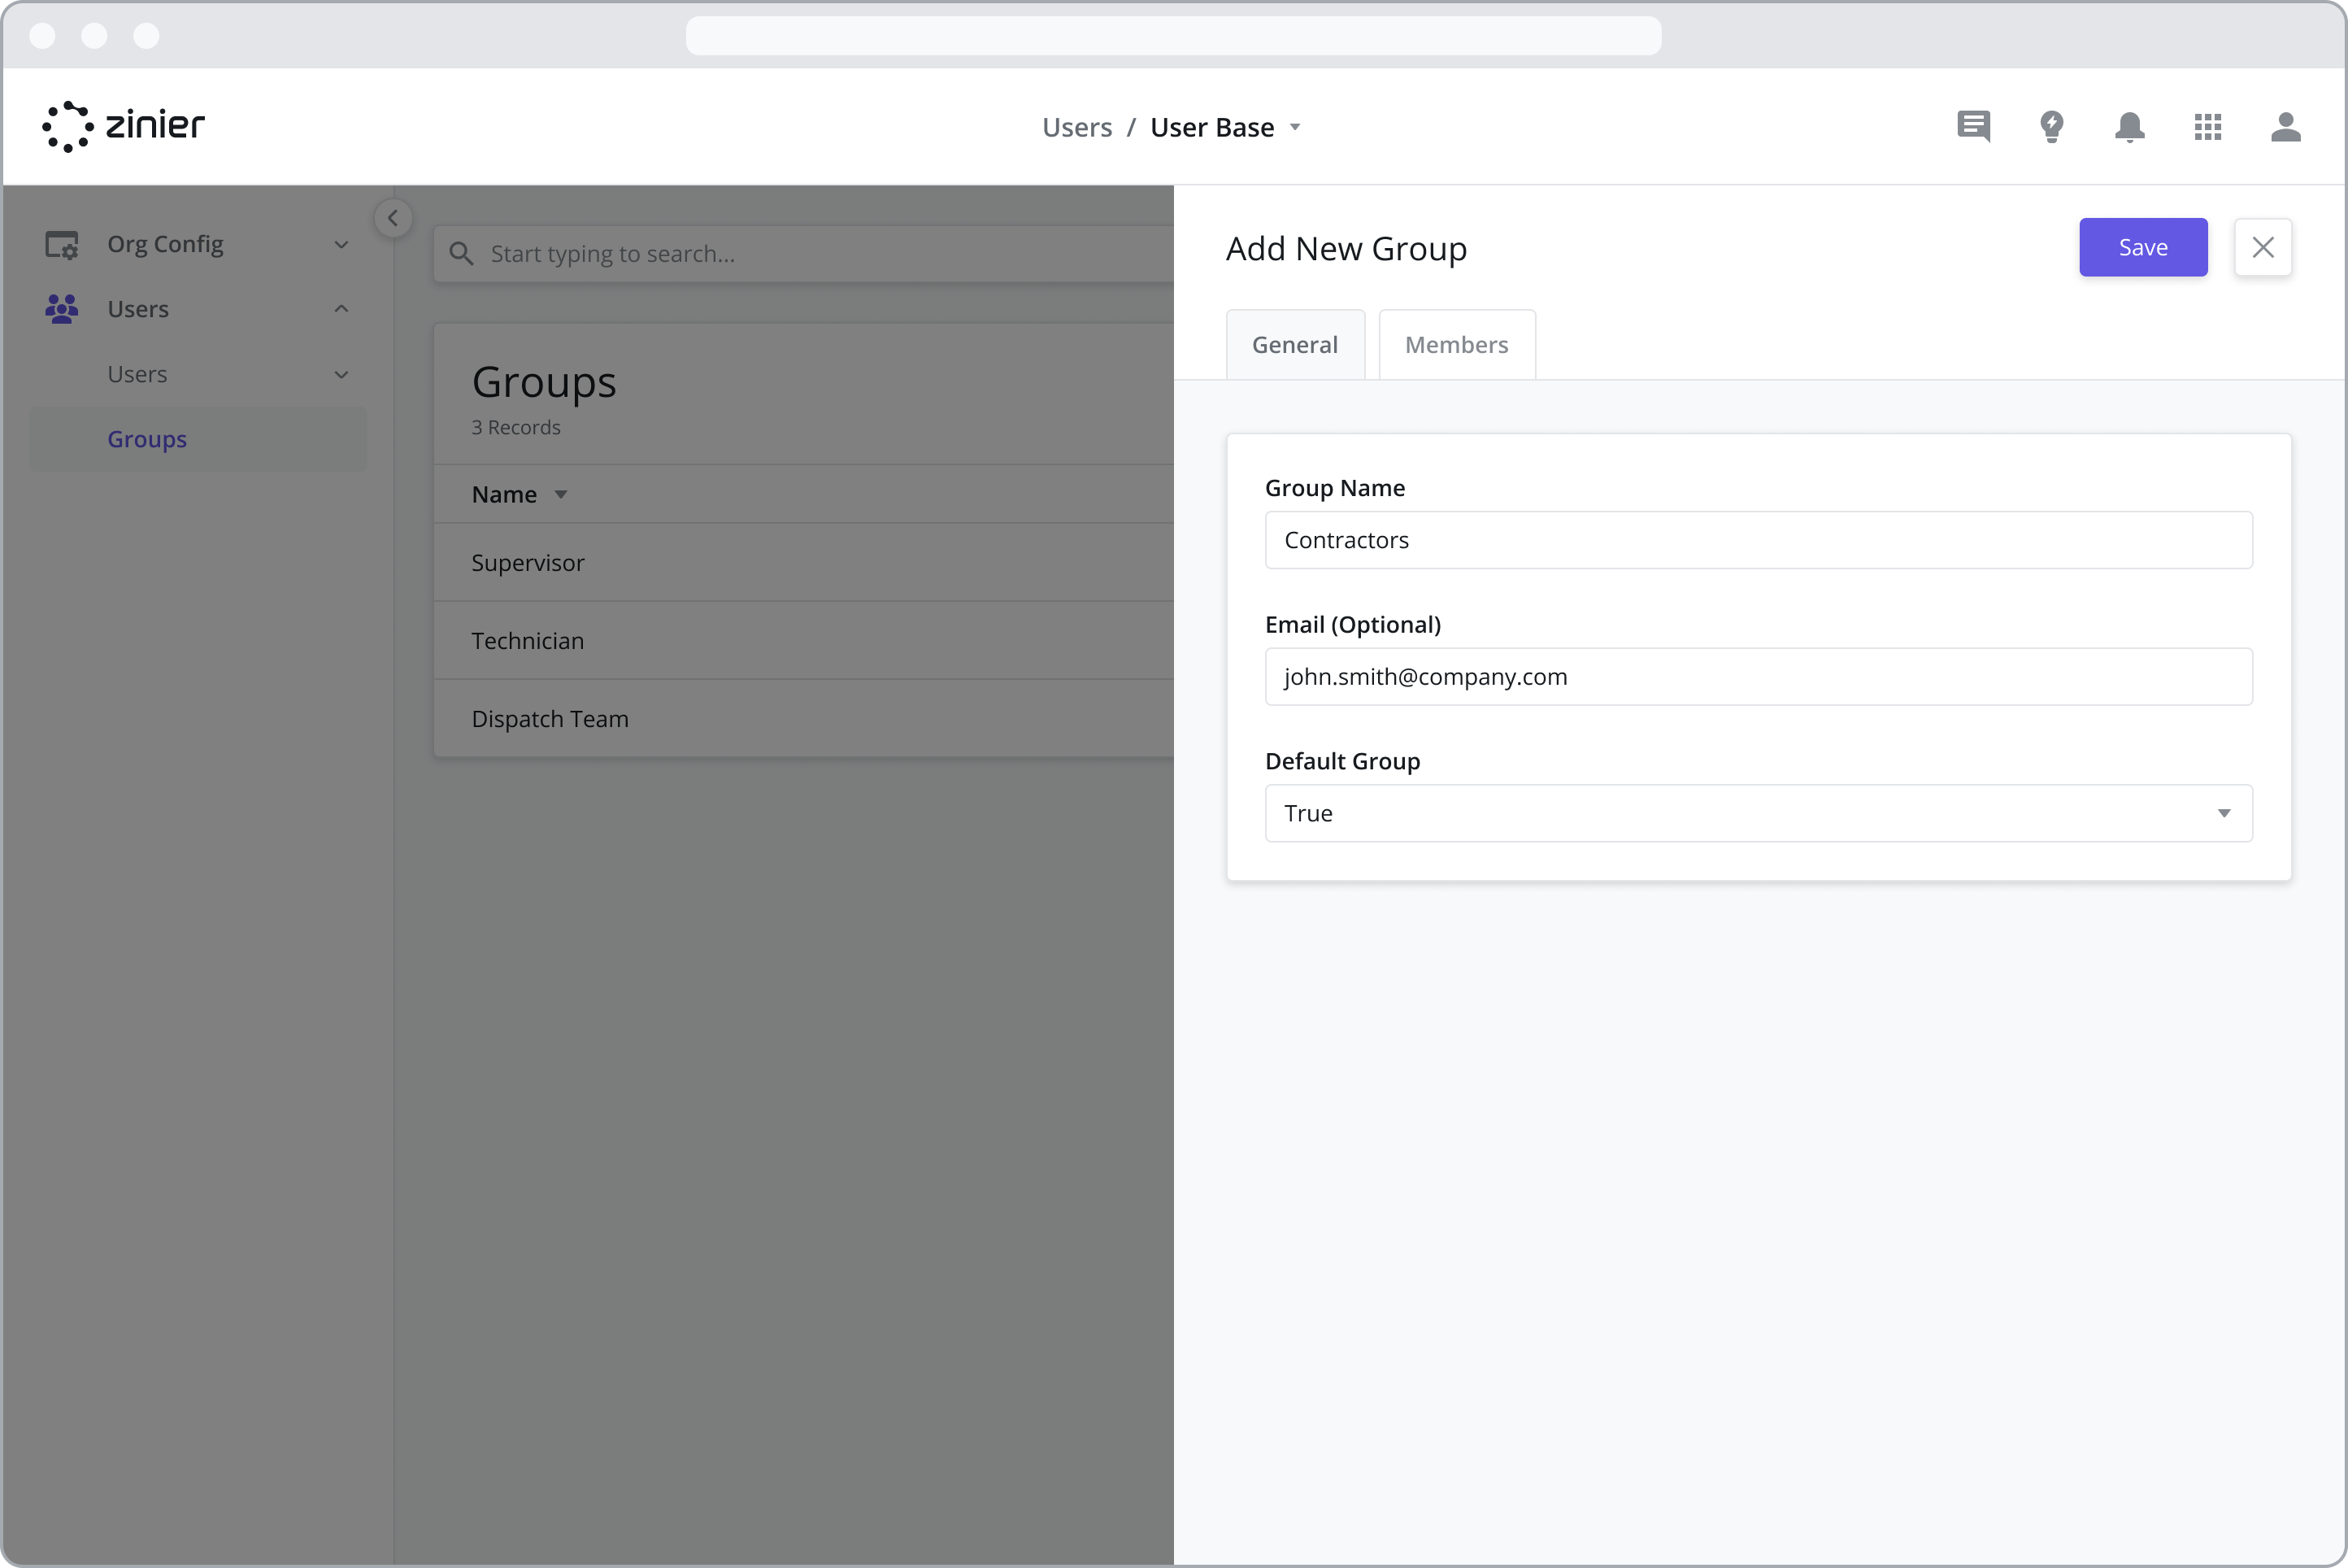Click the browser address bar

click(x=1173, y=36)
